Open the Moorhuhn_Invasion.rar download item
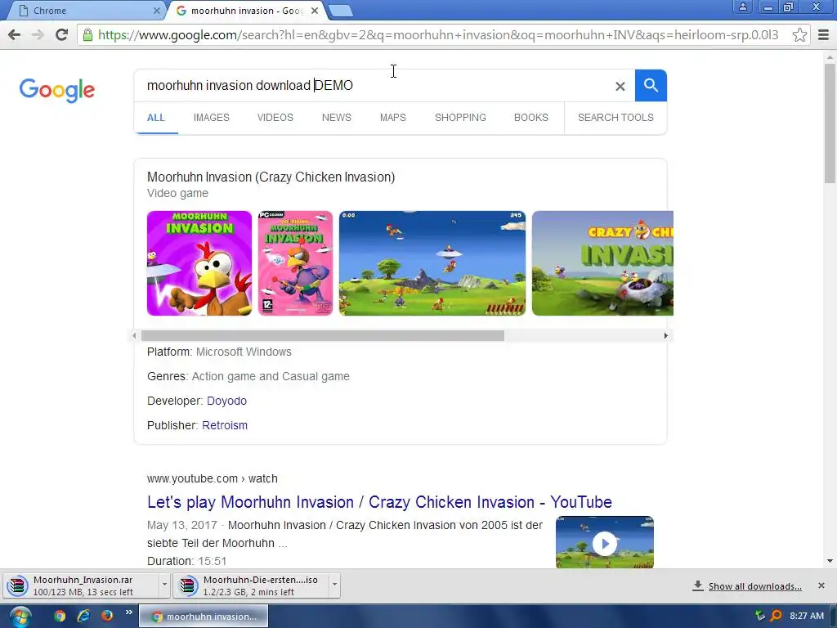This screenshot has width=837, height=628. 83,585
